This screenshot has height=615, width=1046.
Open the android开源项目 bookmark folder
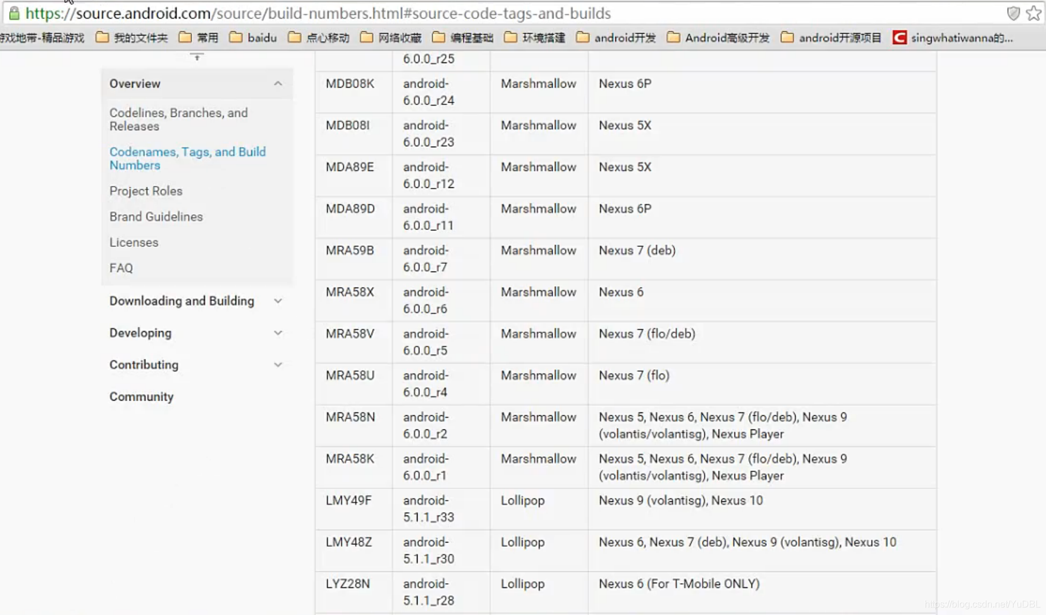pyautogui.click(x=831, y=38)
